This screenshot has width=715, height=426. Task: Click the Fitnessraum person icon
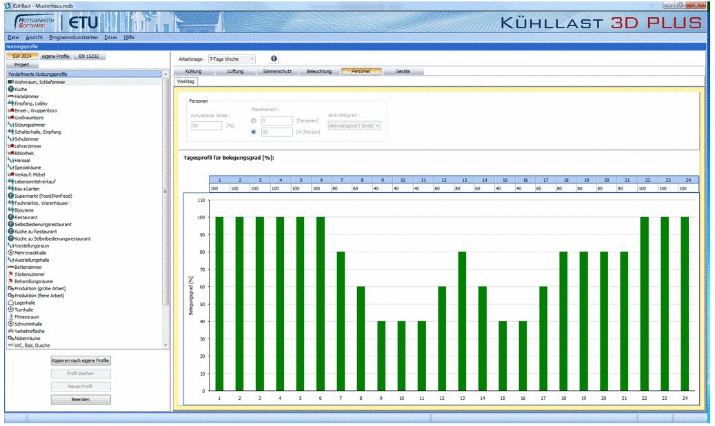(10, 316)
